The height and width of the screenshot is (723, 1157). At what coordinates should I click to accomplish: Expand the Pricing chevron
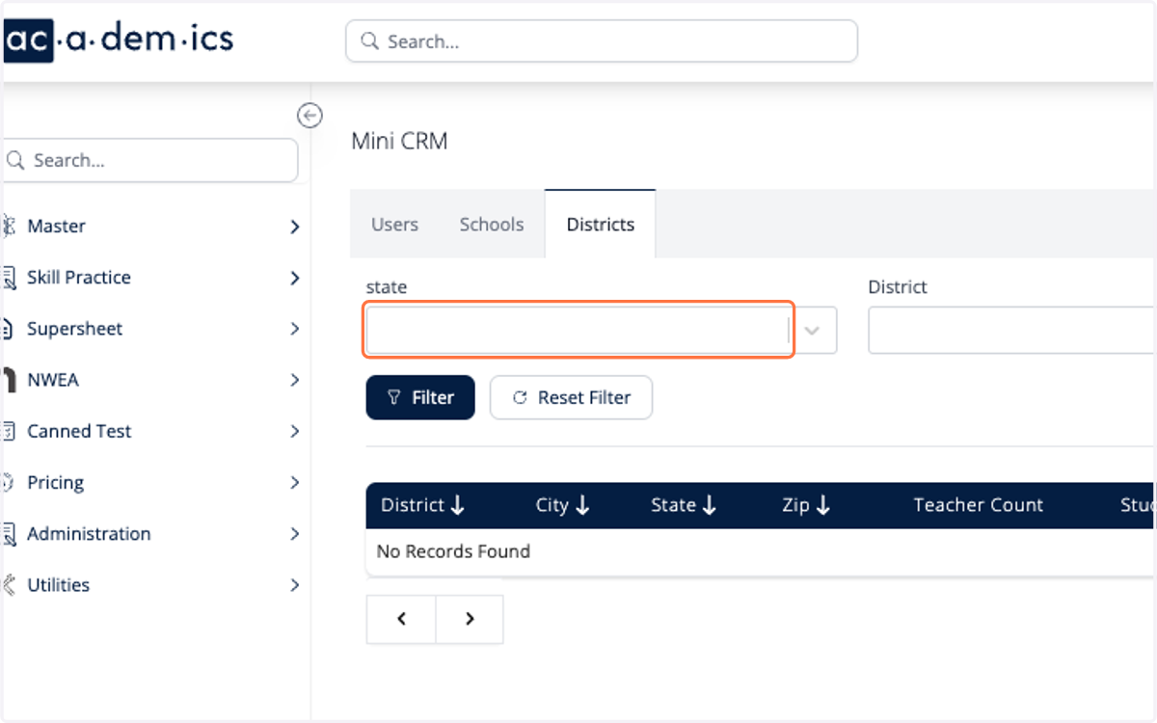click(x=295, y=483)
